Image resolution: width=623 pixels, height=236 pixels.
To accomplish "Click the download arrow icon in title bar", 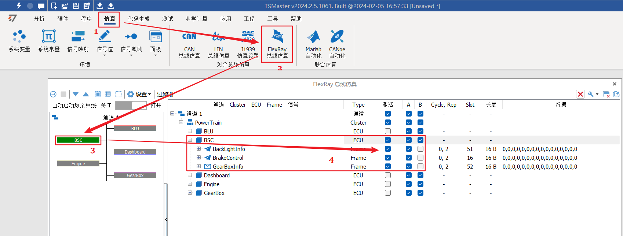I will point(100,6).
